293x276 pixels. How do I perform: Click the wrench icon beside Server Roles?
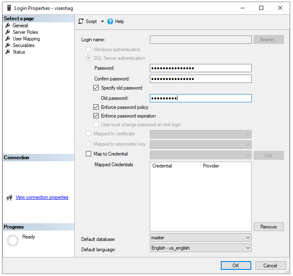[8, 32]
